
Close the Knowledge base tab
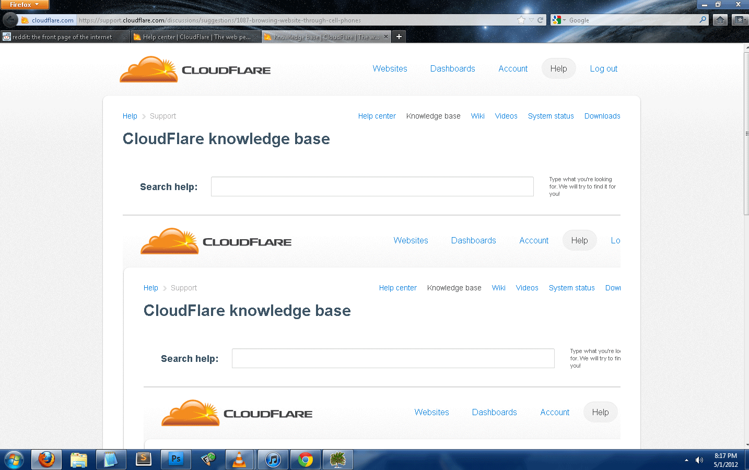tap(386, 37)
